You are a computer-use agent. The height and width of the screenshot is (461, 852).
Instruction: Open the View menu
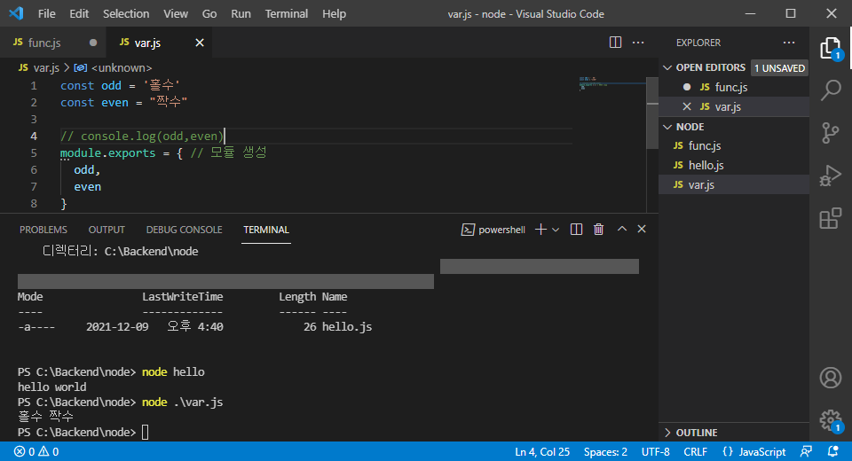[176, 13]
